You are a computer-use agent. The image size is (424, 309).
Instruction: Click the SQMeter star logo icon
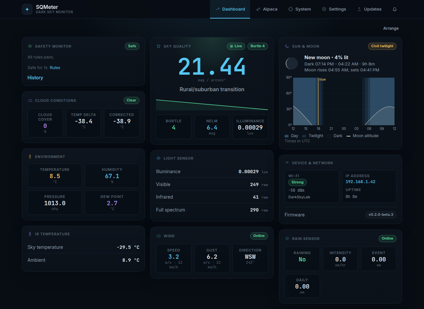tap(27, 9)
